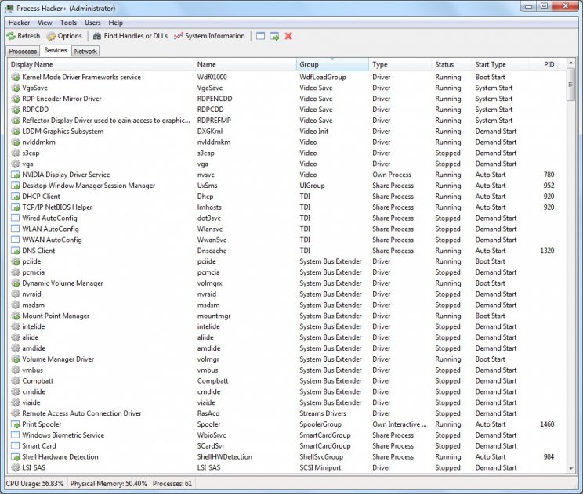
Task: Click gear icon of Kernel Mode Driver Frameworks service
Action: [x=15, y=77]
